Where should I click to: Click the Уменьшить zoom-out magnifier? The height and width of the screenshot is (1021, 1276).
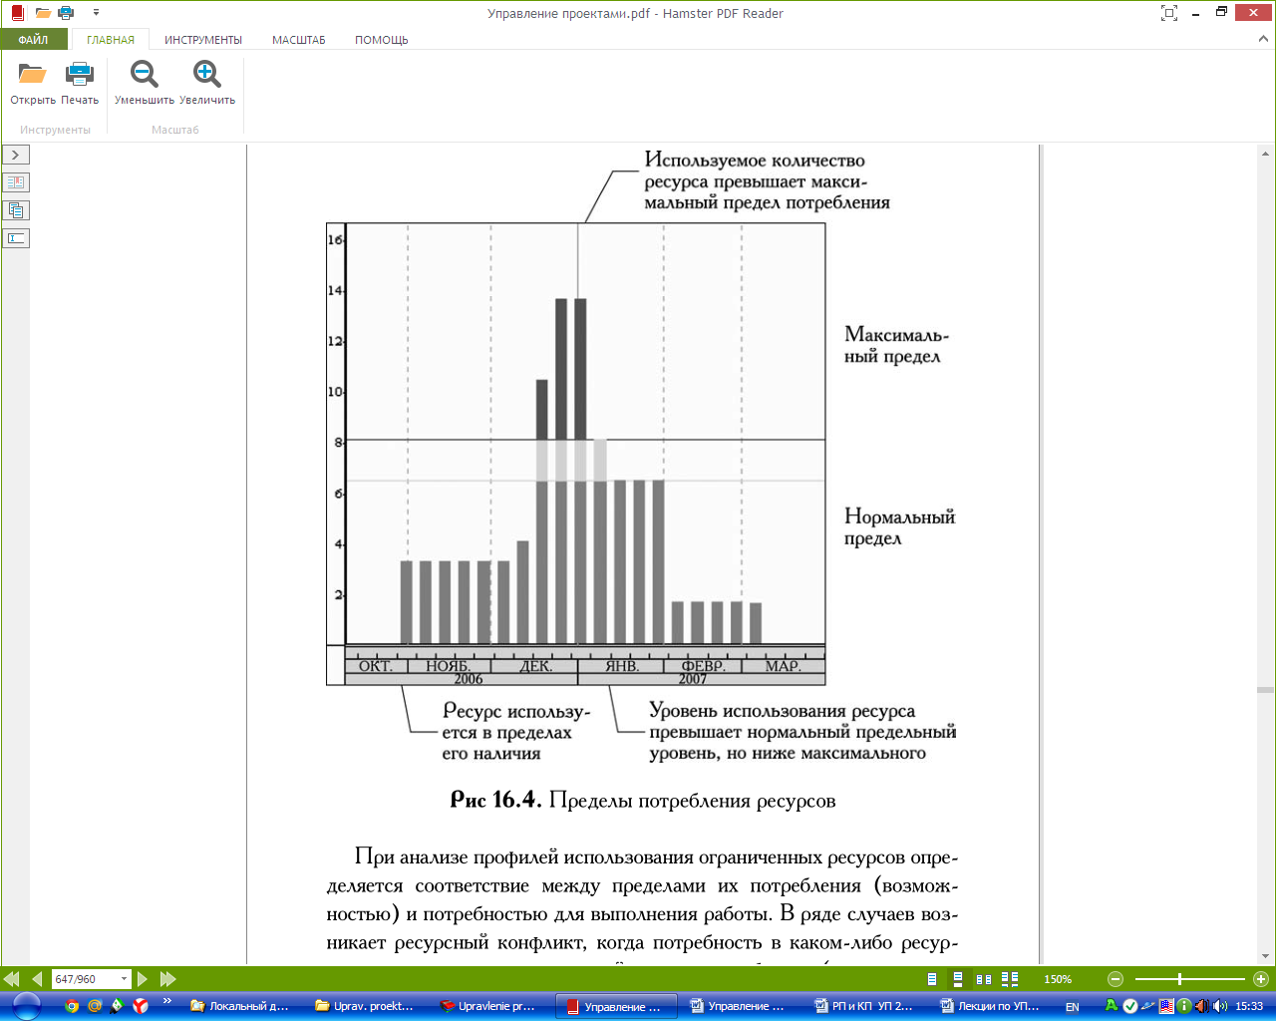[x=145, y=74]
